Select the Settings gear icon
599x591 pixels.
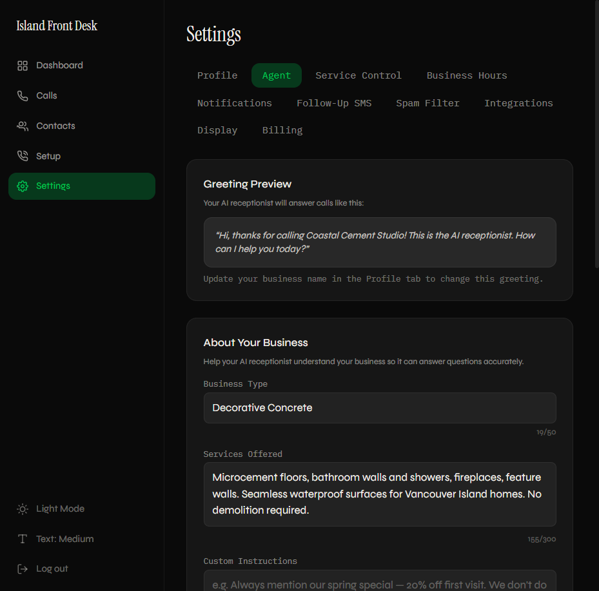pyautogui.click(x=22, y=186)
